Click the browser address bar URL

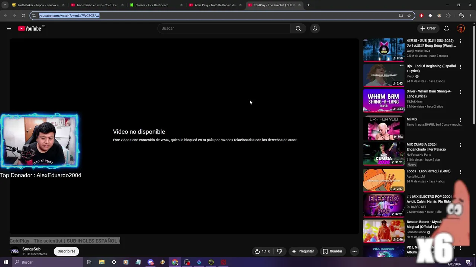[69, 16]
